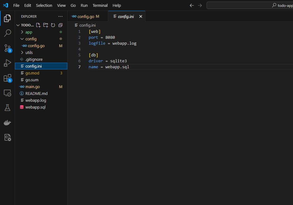The height and width of the screenshot is (205, 293).
Task: Open the Docker whale icon view
Action: tap(7, 123)
